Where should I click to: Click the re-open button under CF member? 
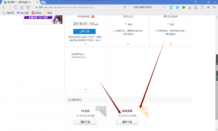click(x=85, y=122)
